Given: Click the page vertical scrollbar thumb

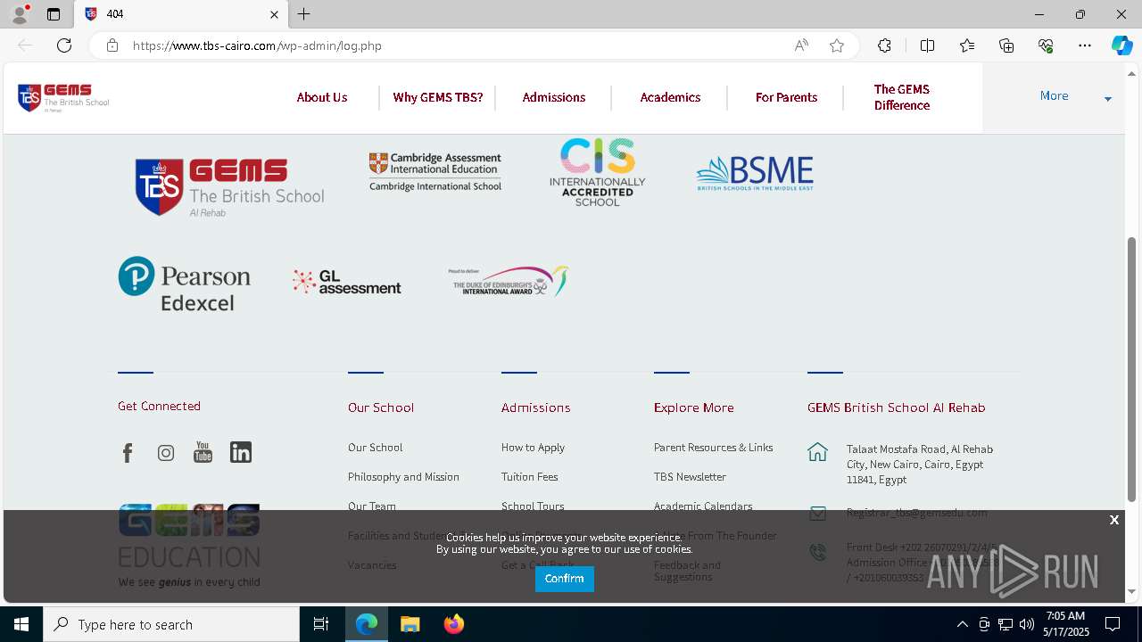Looking at the screenshot, I should pyautogui.click(x=1131, y=369).
